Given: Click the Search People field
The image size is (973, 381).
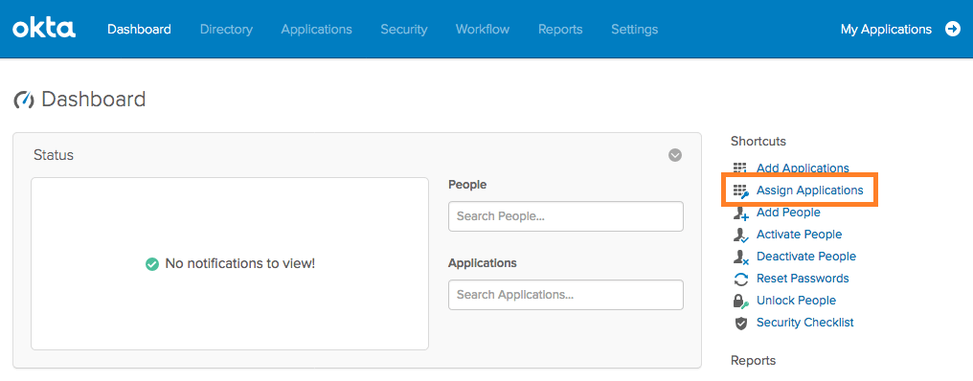Looking at the screenshot, I should point(566,216).
